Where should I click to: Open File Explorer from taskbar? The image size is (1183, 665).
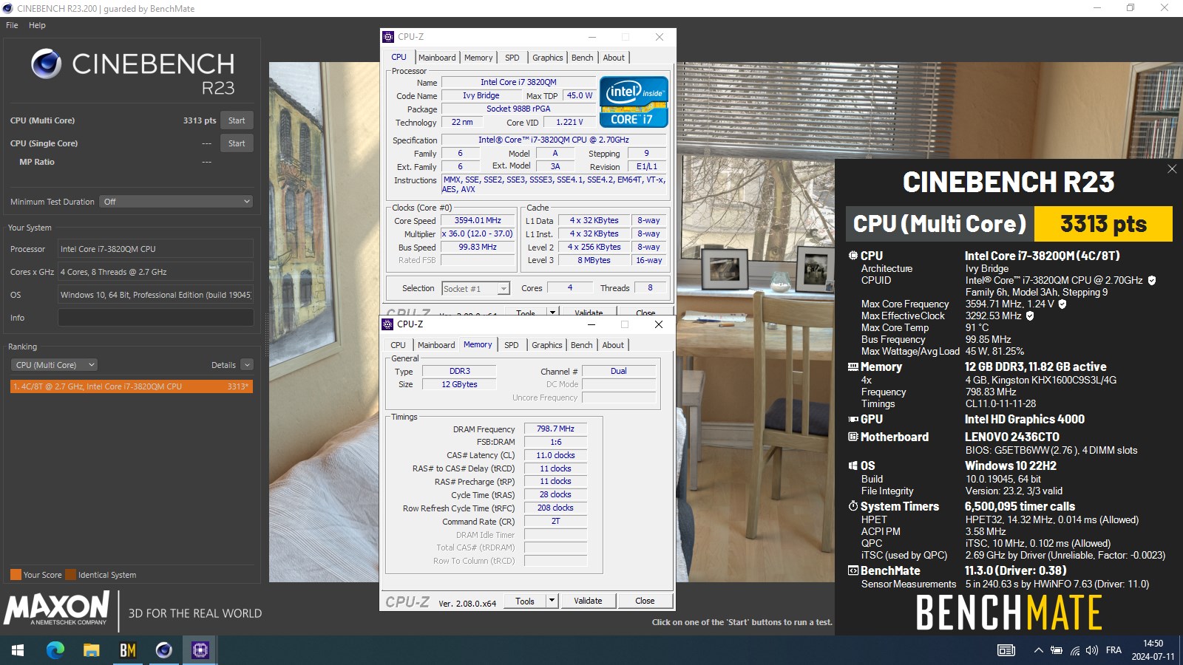[x=91, y=650]
